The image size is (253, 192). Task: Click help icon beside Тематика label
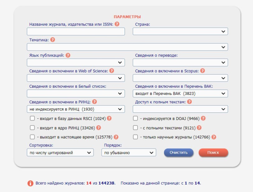53,40
